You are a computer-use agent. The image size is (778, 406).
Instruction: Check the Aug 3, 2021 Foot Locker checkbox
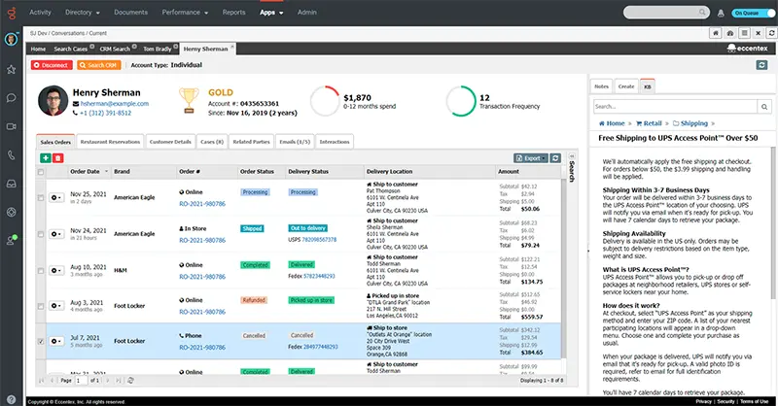[41, 306]
